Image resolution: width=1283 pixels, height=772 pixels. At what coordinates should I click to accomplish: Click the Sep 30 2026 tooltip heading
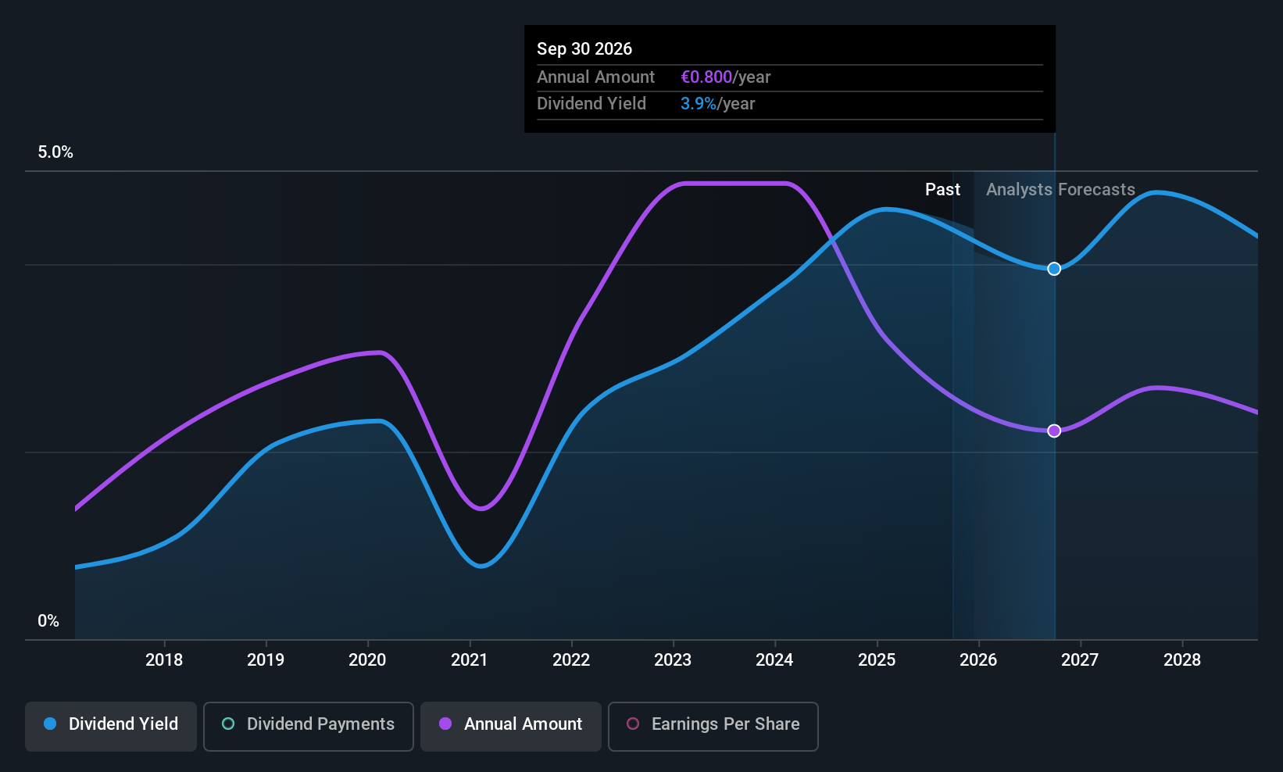point(584,49)
